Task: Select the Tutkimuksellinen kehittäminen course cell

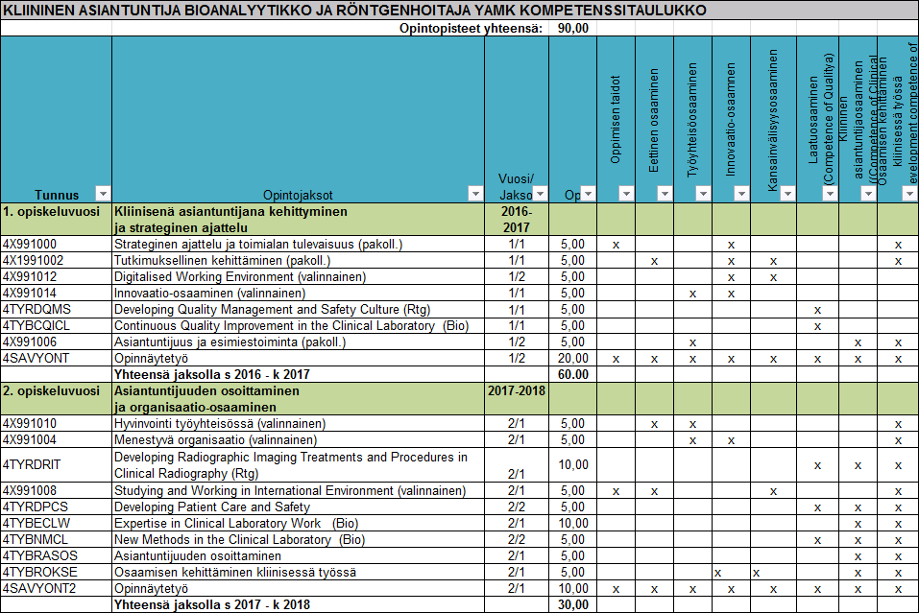Action: point(298,261)
